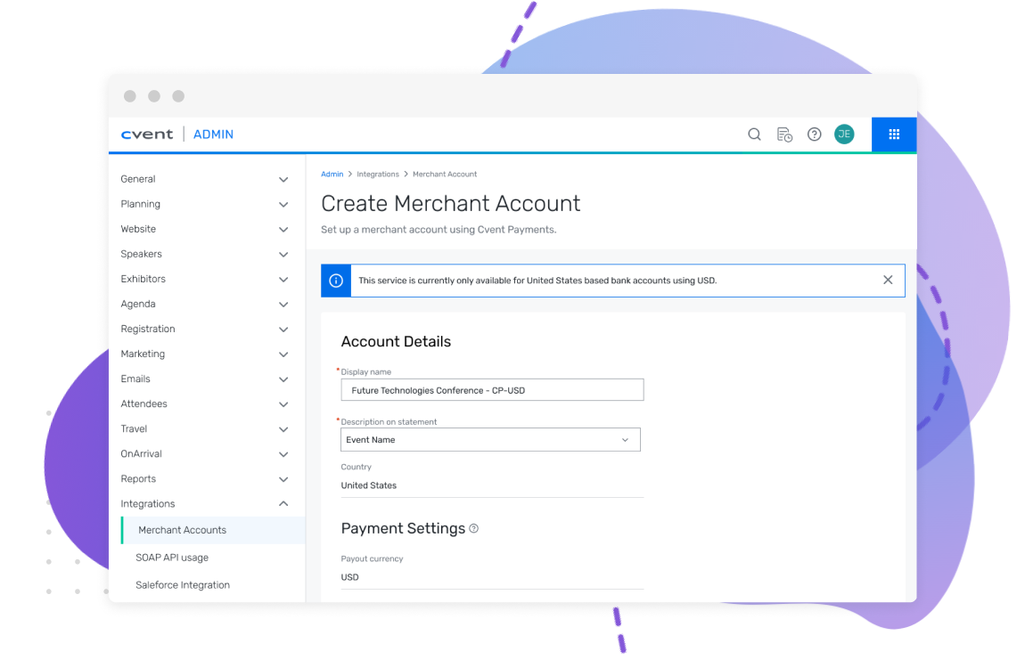Click the Cvent logo in header
The height and width of the screenshot is (668, 1025).
click(147, 134)
